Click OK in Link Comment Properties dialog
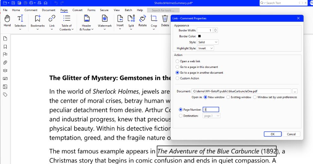Screen dimensions: 313x164 click(273, 134)
